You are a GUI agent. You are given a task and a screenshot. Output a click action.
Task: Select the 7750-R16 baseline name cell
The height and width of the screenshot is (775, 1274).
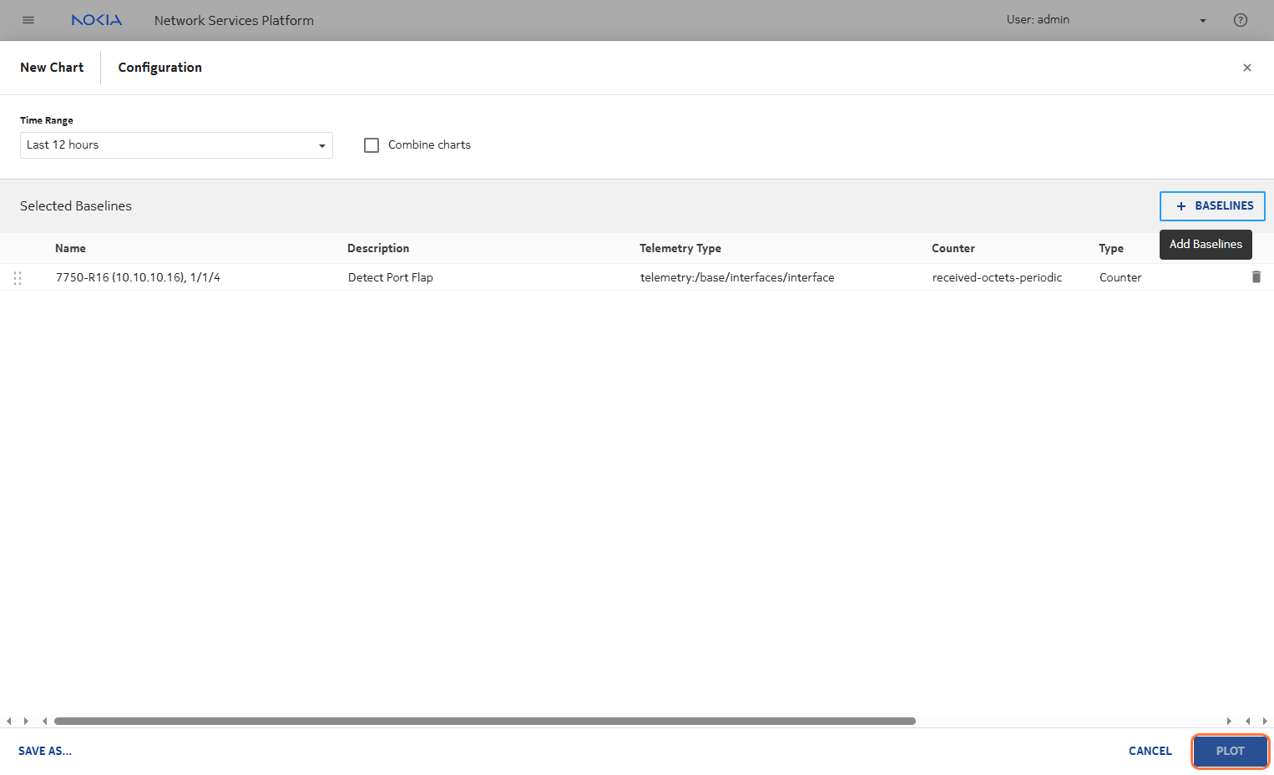click(138, 277)
